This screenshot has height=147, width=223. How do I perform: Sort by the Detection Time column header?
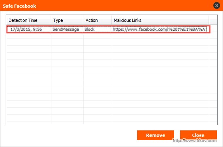[x=28, y=20]
